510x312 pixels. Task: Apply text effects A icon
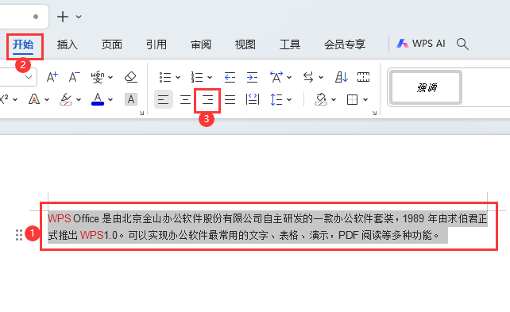coord(34,99)
